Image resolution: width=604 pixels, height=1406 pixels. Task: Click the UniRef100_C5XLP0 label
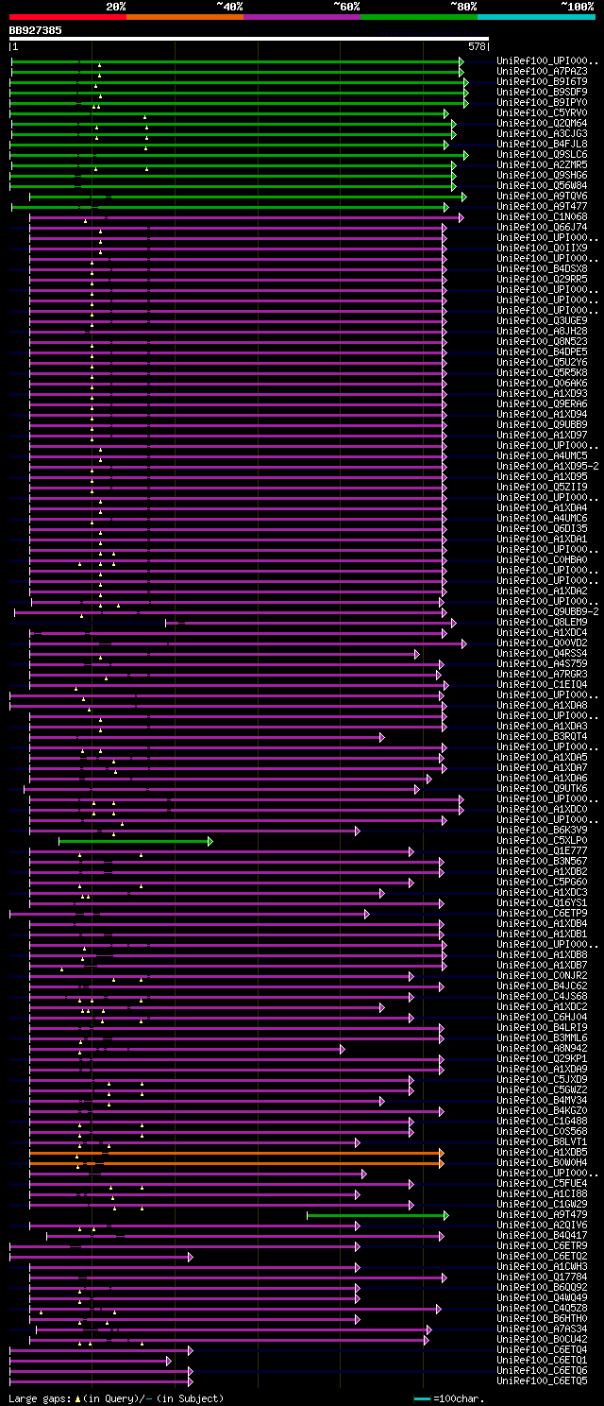(x=542, y=840)
